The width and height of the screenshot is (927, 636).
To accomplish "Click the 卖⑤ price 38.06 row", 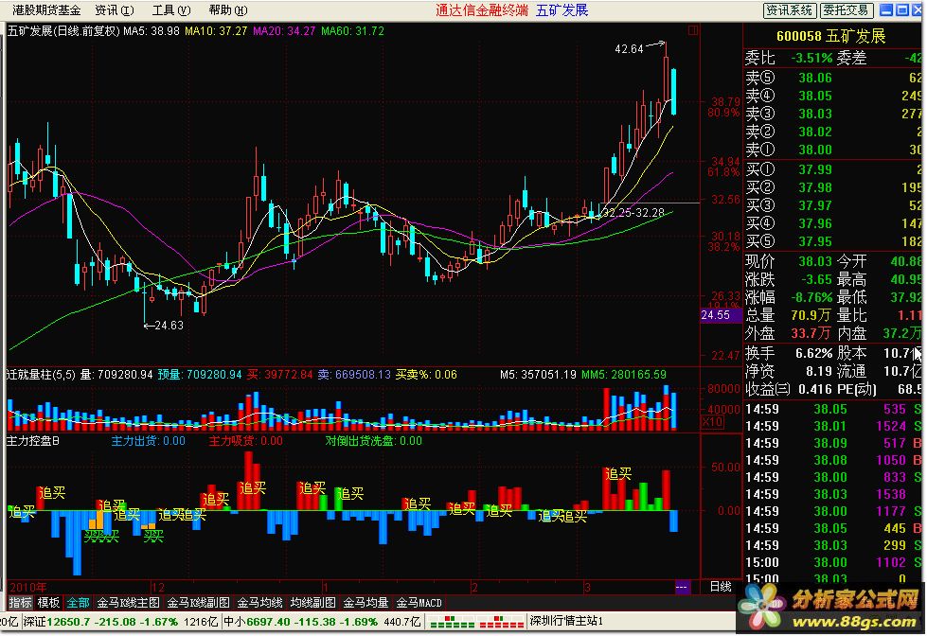I will (832, 78).
